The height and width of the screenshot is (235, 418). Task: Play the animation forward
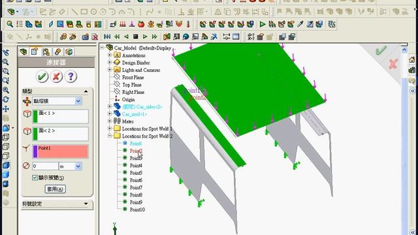coord(145,37)
